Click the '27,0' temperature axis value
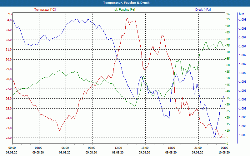This screenshot has width=250, height=156. [x=9, y=89]
